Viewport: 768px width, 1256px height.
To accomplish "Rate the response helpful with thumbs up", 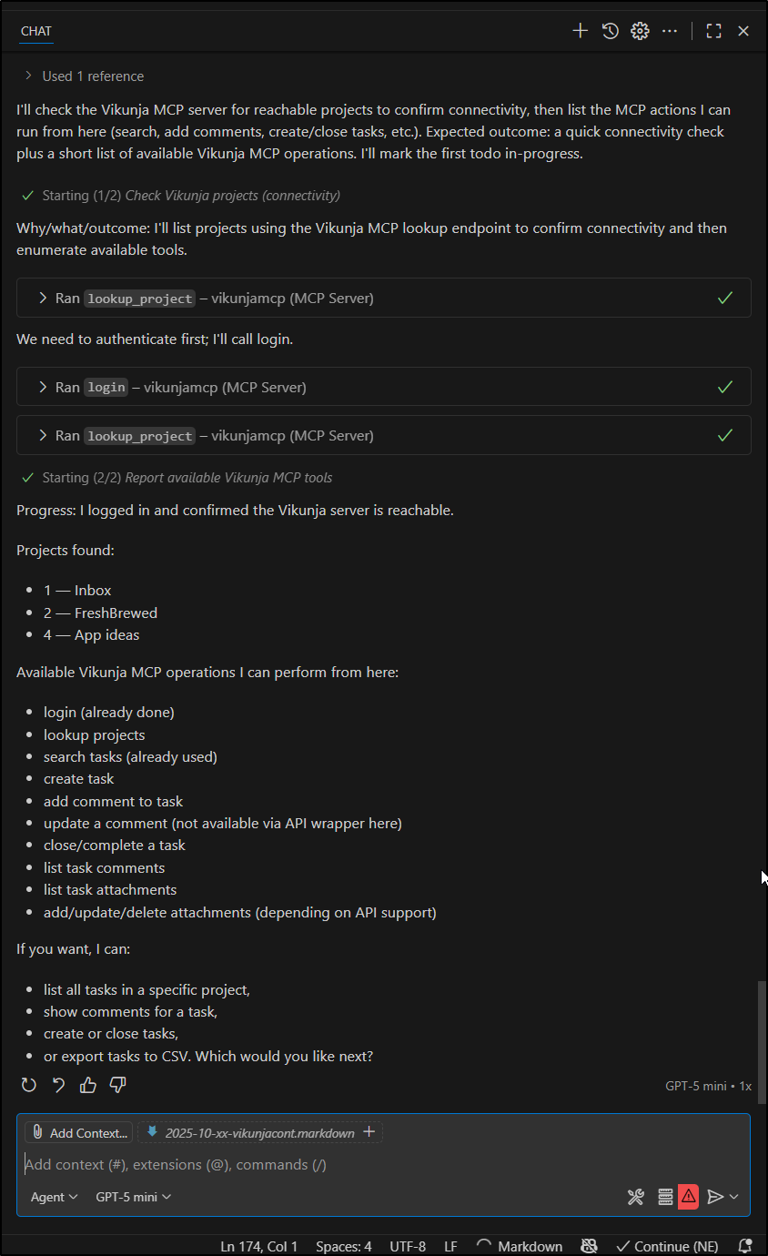I will (x=87, y=1085).
